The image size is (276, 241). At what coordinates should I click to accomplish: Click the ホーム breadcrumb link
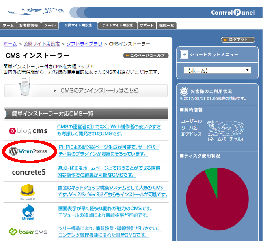tap(10, 44)
